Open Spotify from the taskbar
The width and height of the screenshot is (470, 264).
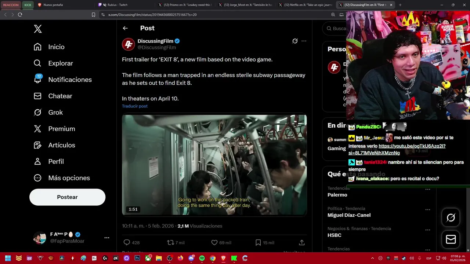tap(202, 258)
